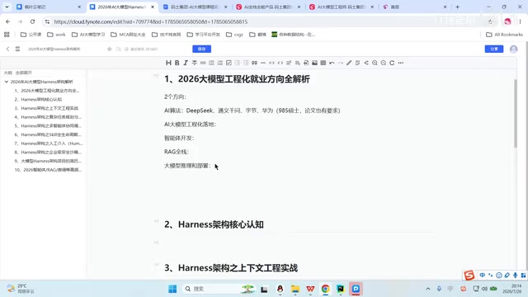The image size is (528, 297).
Task: Open the Chrome three-dot menu
Action: [x=521, y=21]
